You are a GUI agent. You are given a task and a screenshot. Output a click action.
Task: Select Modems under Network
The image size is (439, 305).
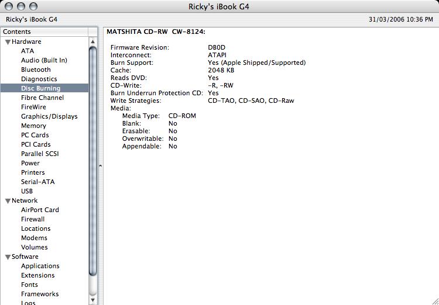pyautogui.click(x=34, y=238)
